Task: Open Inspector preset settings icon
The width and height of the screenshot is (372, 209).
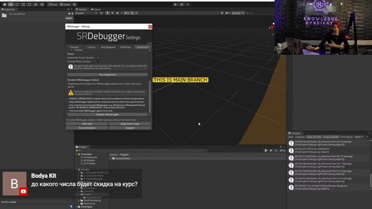Action: pos(72,14)
